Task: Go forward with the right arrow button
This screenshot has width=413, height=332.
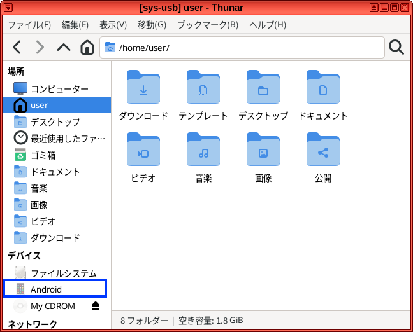Action: 40,47
